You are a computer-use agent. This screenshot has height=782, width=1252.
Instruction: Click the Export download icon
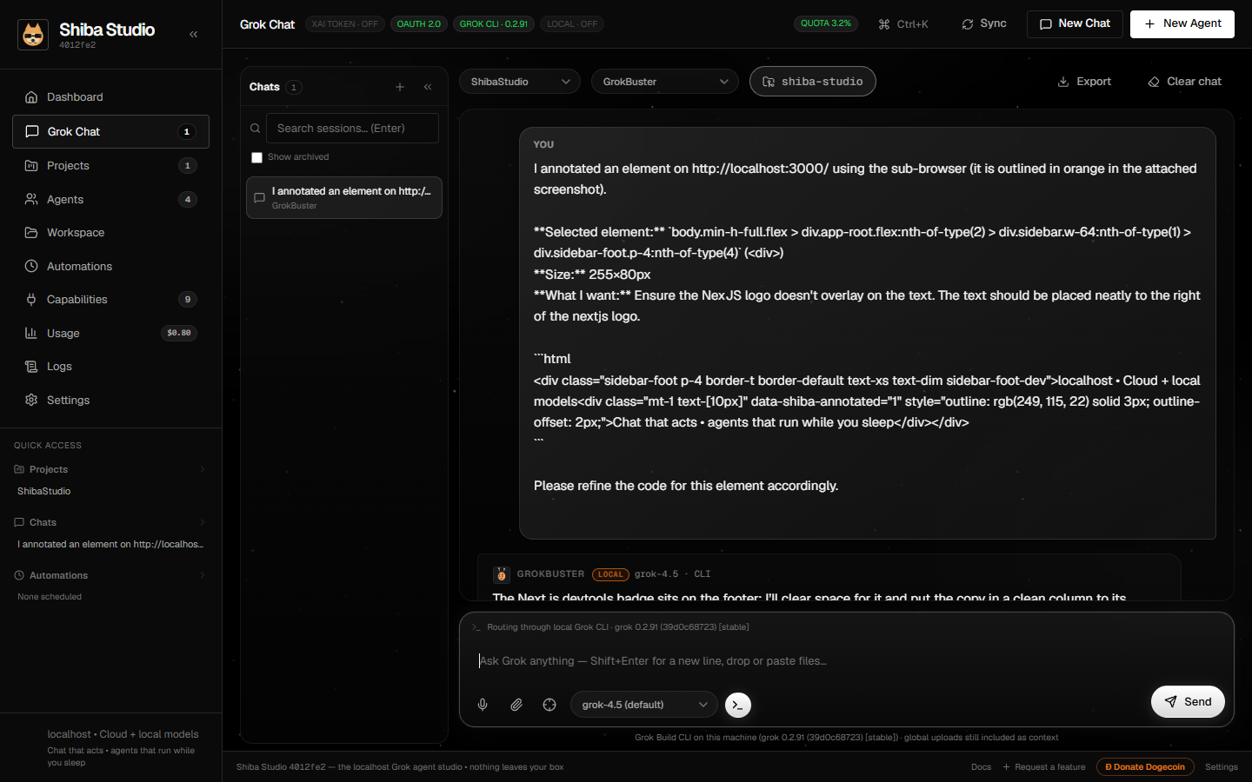(x=1062, y=82)
